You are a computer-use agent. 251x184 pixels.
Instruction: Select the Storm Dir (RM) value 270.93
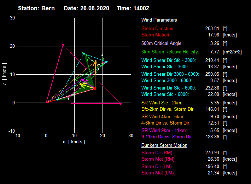pyautogui.click(x=212, y=153)
